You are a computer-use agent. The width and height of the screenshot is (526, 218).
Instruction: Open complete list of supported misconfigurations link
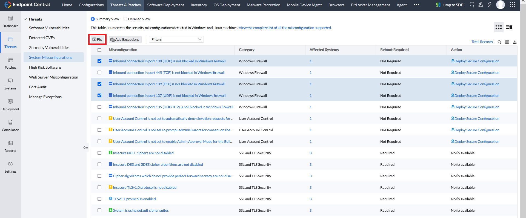(285, 28)
